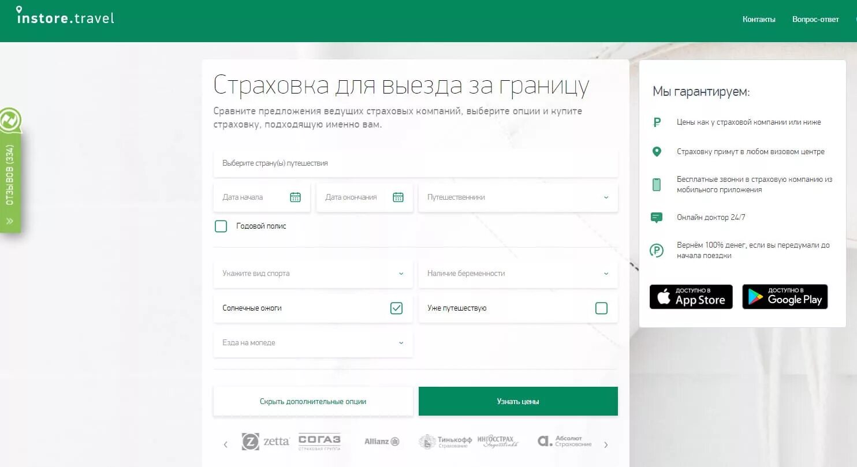The image size is (857, 467).
Task: Click text Цены как у страховой компании или ниже
Action: (x=748, y=122)
